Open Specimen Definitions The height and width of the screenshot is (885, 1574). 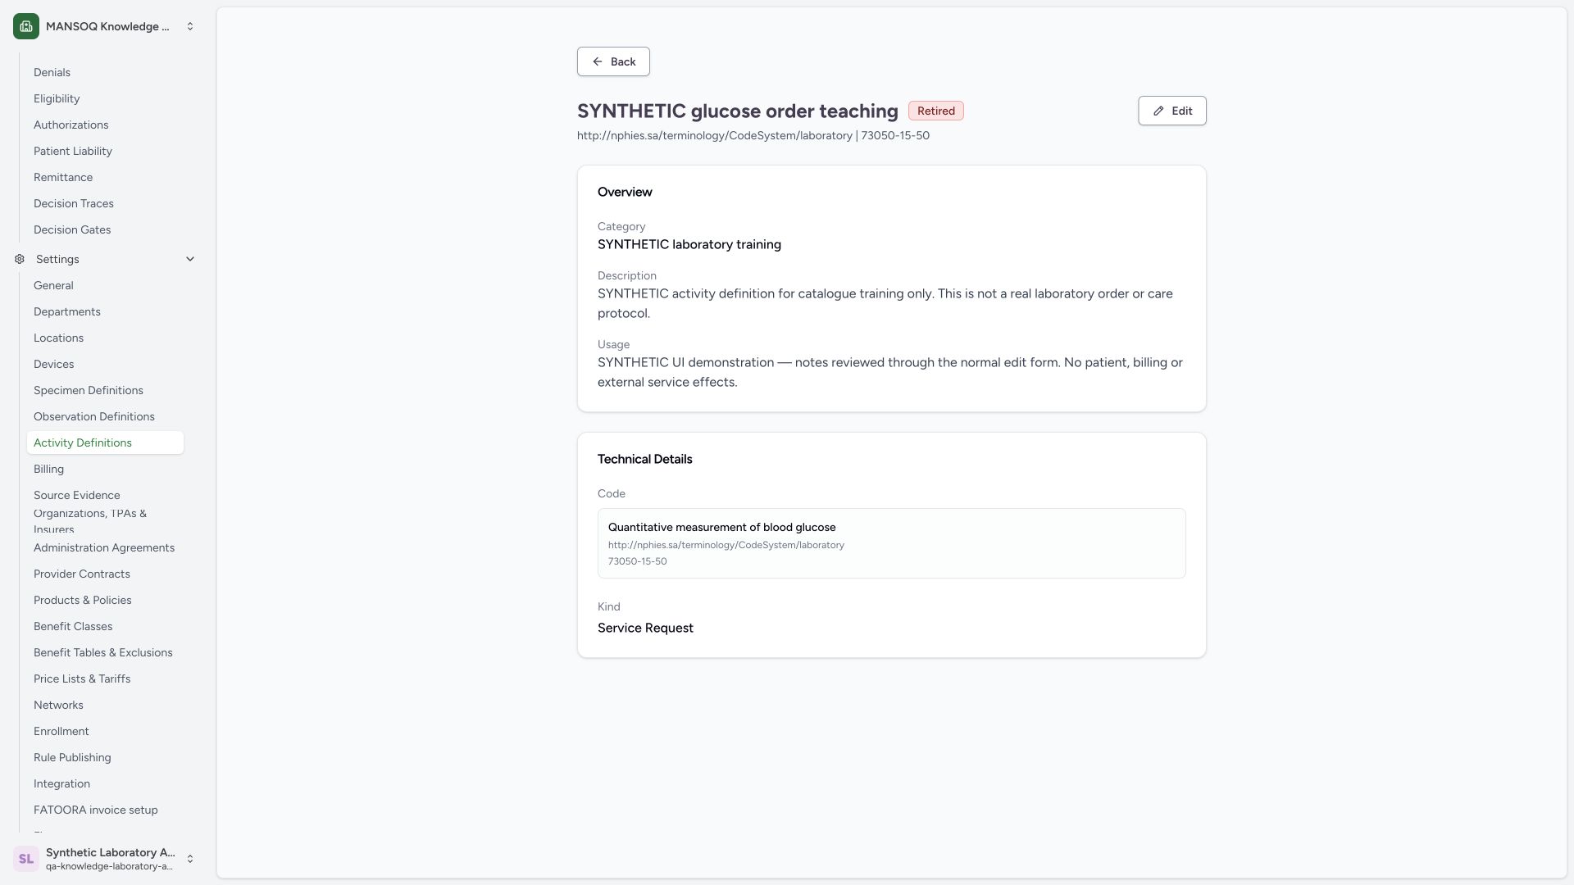[105, 390]
